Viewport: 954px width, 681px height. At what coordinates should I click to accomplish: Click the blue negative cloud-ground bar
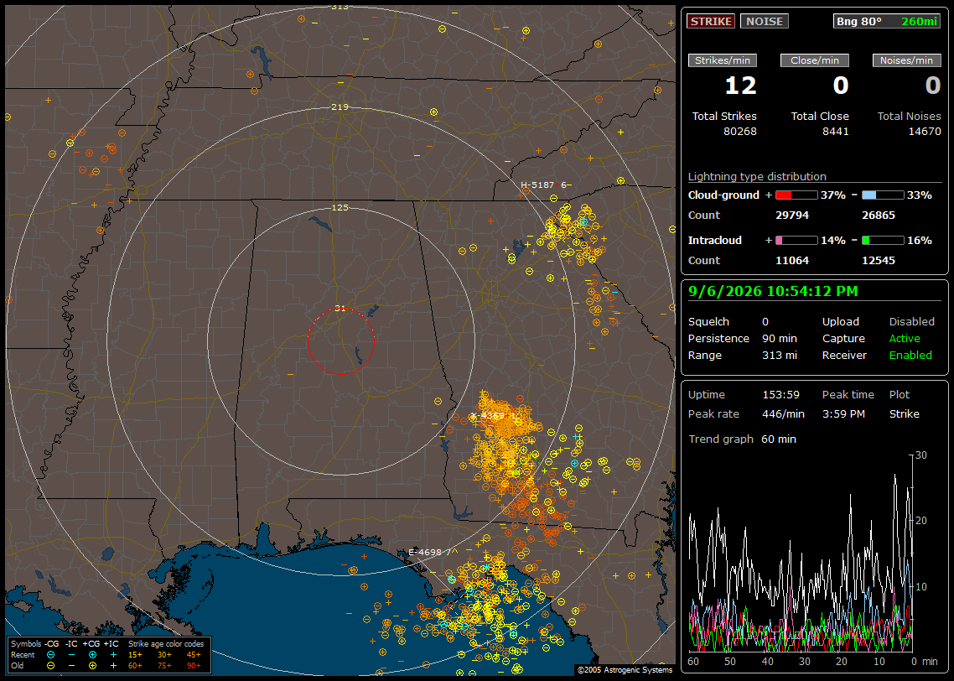pyautogui.click(x=883, y=195)
